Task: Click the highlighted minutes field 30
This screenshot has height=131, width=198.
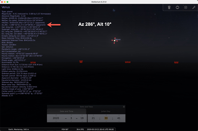Action: 106,118
